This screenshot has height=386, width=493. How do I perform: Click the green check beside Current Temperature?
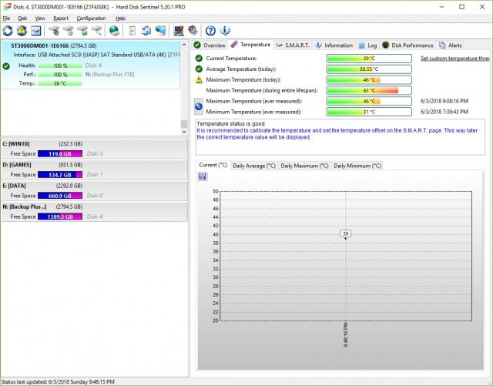tap(199, 59)
